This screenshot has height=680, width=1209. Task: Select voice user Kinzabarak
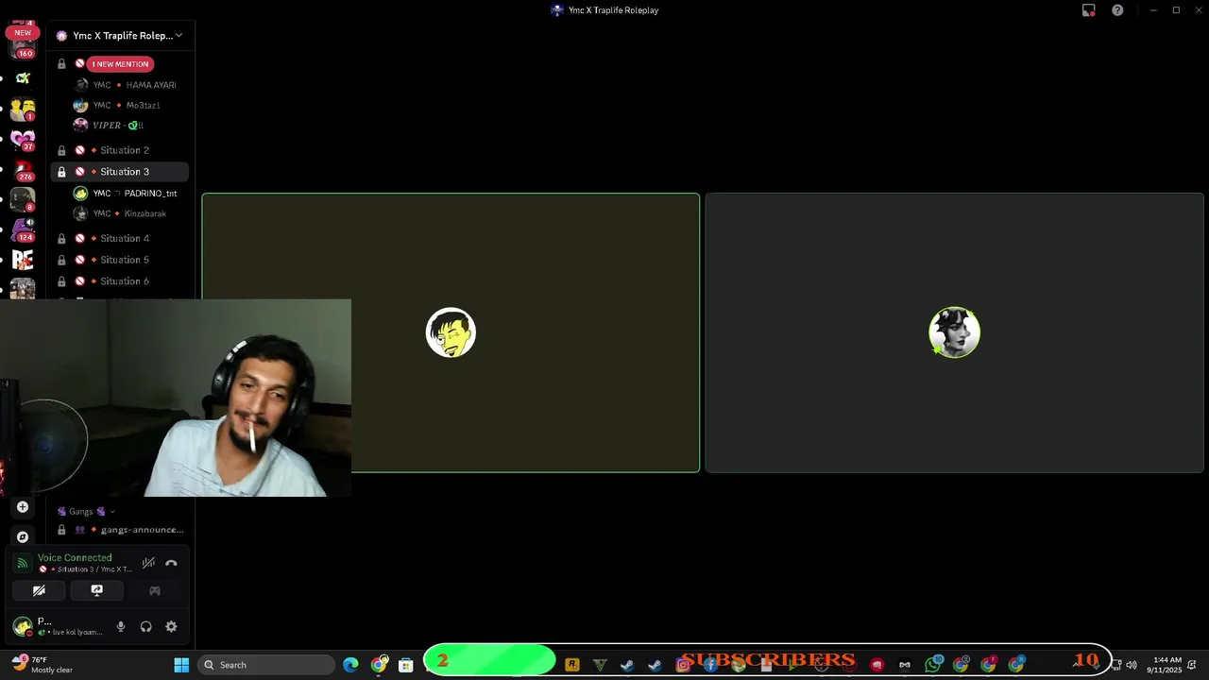pos(121,214)
